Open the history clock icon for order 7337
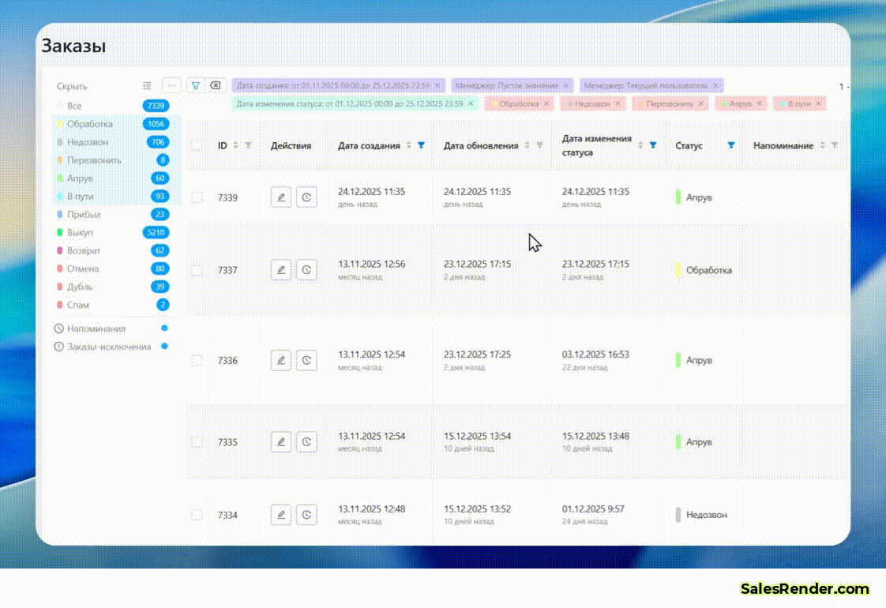 coord(306,269)
